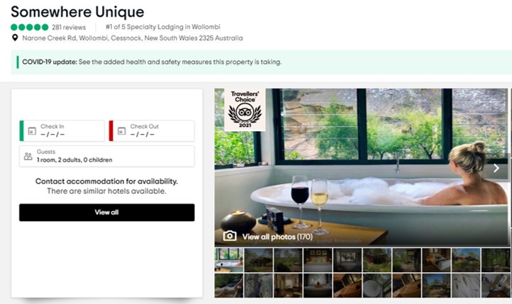Click the Check In calendar icon
Screen dimensions: 512x304
(32, 131)
